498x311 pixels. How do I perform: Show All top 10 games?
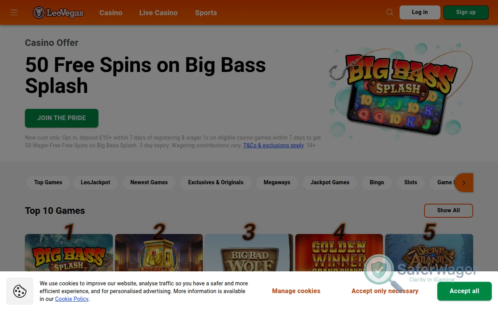coord(449,210)
